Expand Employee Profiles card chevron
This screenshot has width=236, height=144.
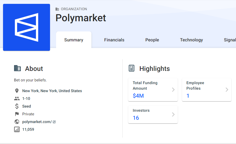227,90
